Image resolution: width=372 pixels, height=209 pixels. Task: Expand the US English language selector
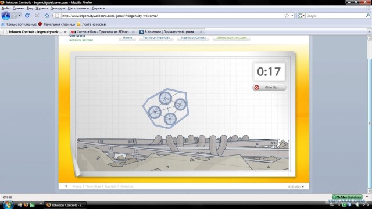pyautogui.click(x=296, y=186)
